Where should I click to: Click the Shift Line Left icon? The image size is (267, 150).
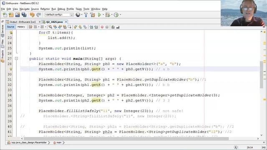[91, 27]
